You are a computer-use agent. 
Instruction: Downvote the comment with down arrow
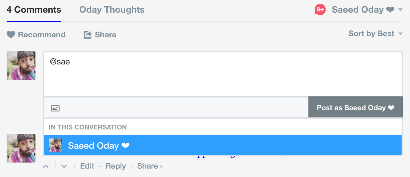click(x=64, y=166)
